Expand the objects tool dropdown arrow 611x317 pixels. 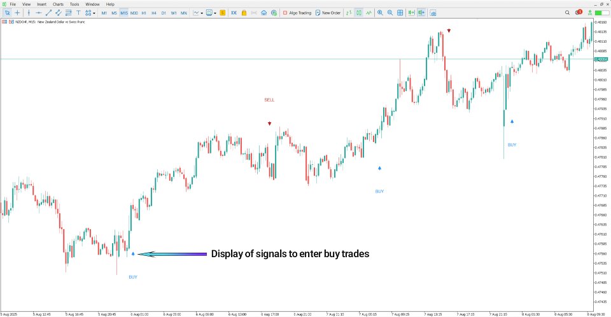[x=94, y=13]
